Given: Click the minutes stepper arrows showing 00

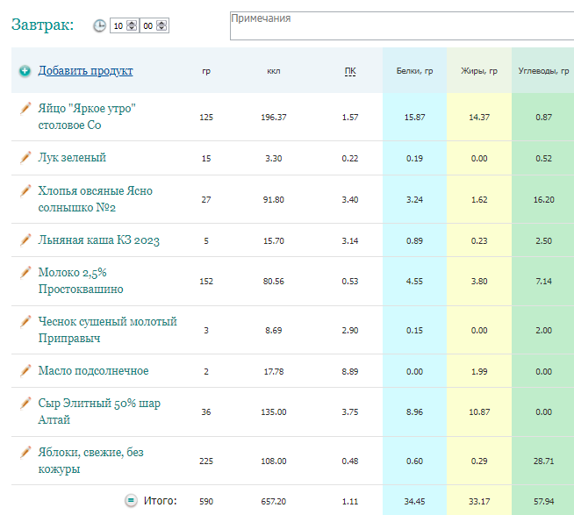Looking at the screenshot, I should coord(161,25).
